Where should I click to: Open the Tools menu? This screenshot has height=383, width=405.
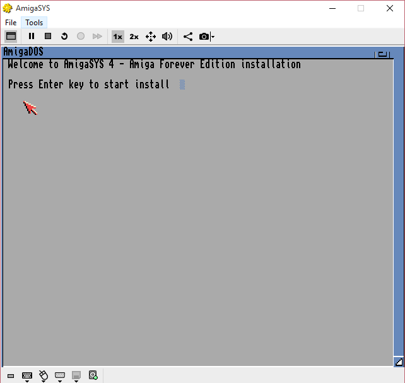[x=34, y=23]
